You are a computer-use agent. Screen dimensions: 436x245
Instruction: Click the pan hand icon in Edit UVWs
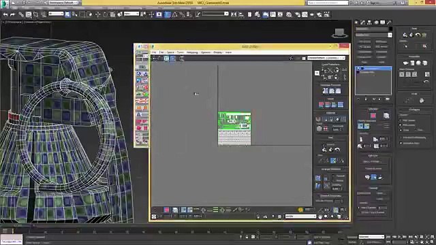(x=320, y=216)
